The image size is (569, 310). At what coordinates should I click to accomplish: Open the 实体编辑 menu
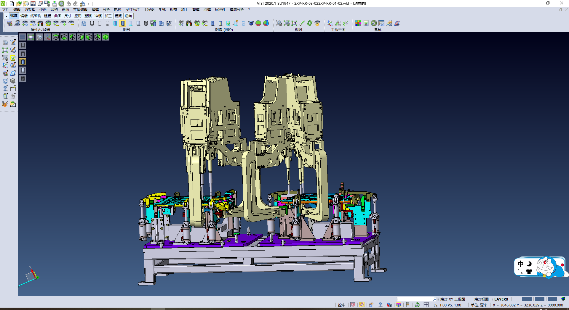[80, 10]
